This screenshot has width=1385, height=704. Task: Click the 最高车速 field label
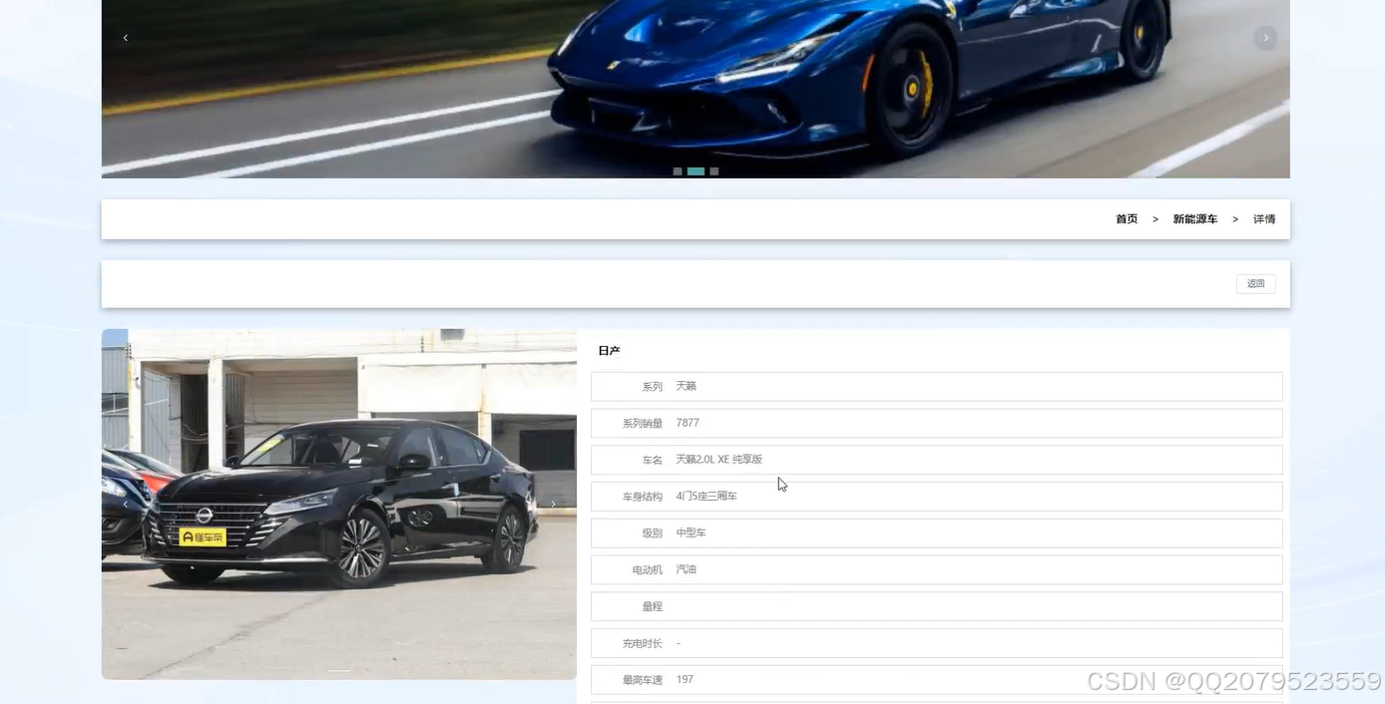(643, 680)
